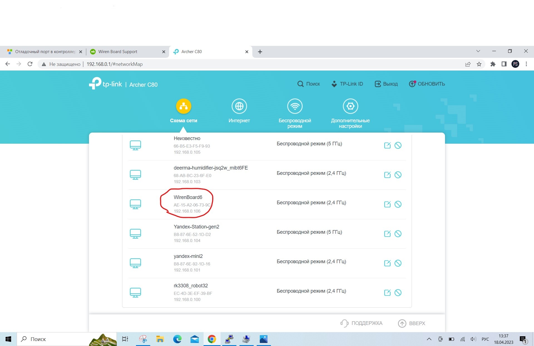Open the ПОДДЕРЖКА support link
534x346 pixels.
[x=362, y=323]
